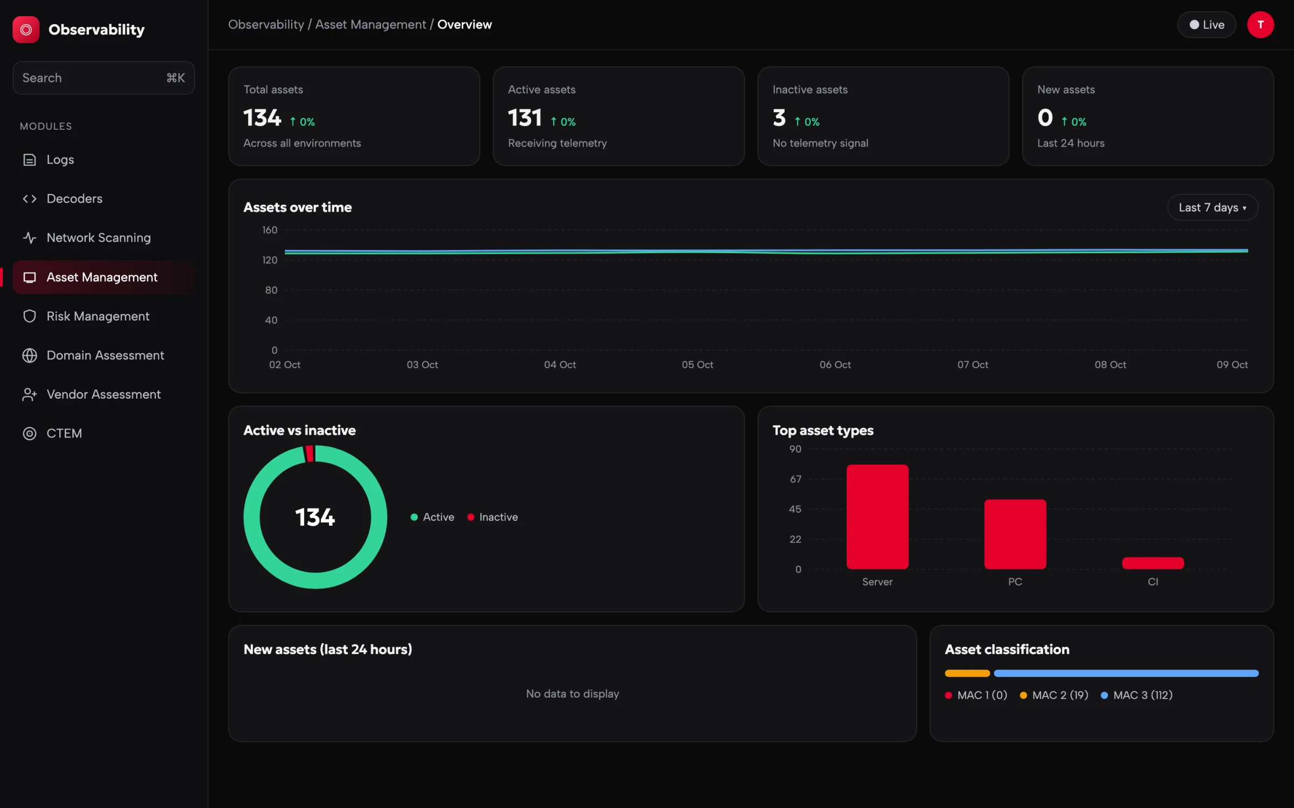Focus the Search input field

click(x=104, y=78)
